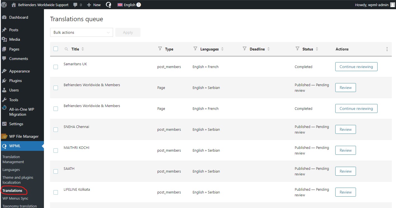
Task: Click the Actions column header
Action: point(342,49)
